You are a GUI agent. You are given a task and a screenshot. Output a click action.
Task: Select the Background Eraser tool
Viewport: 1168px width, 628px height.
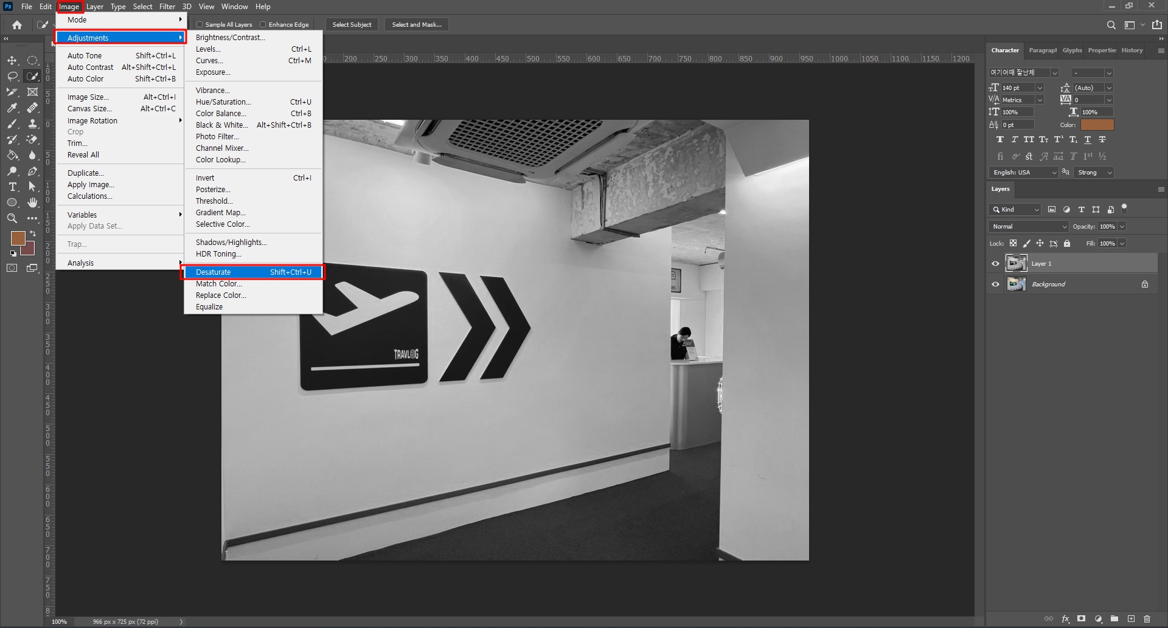coord(33,139)
